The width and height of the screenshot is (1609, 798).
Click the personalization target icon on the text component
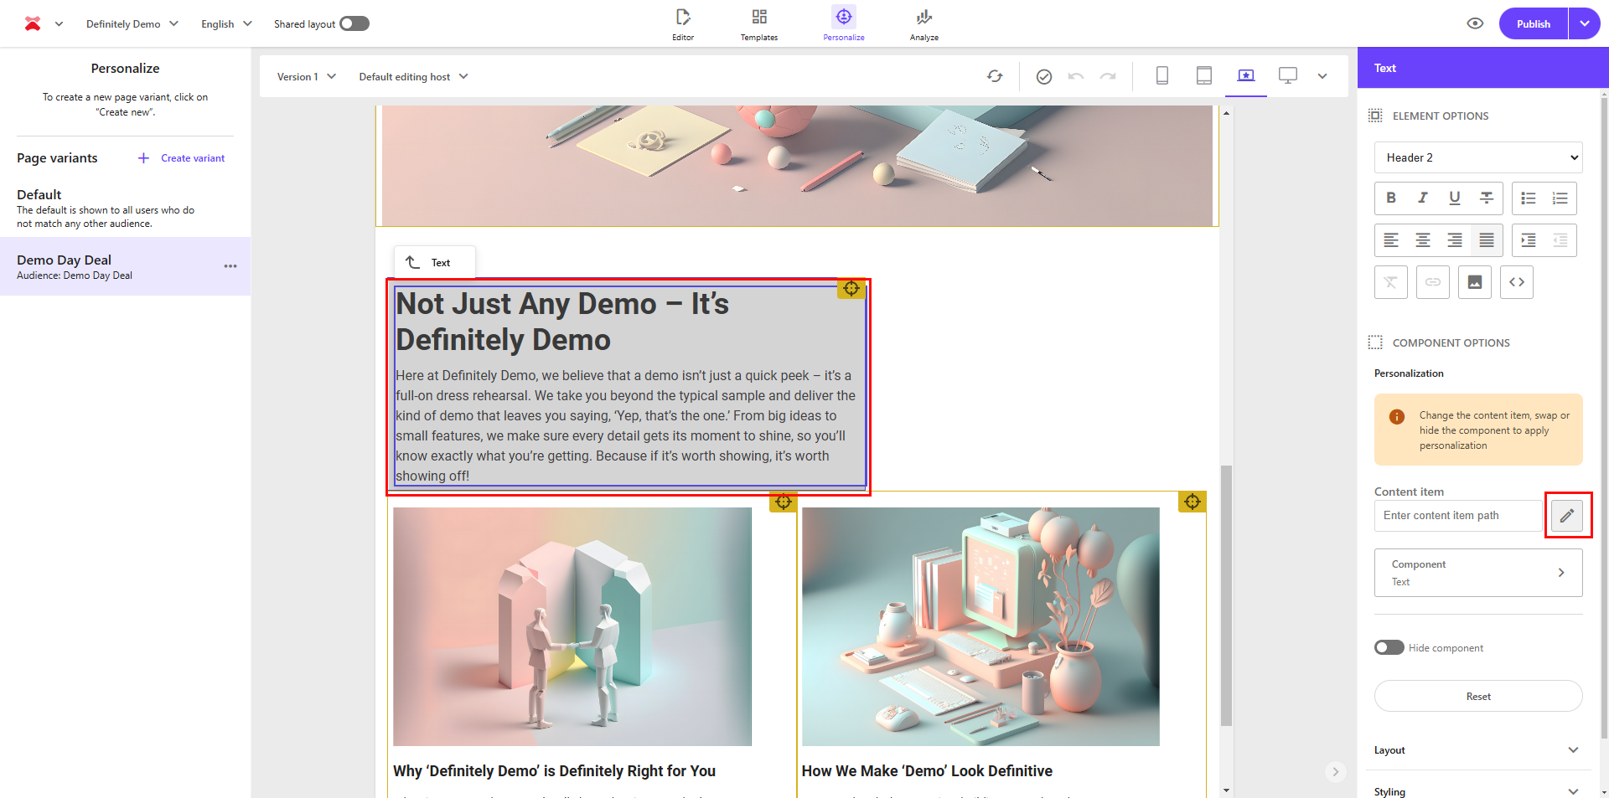point(851,288)
